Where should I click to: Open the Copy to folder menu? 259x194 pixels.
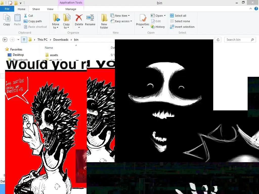click(x=66, y=21)
